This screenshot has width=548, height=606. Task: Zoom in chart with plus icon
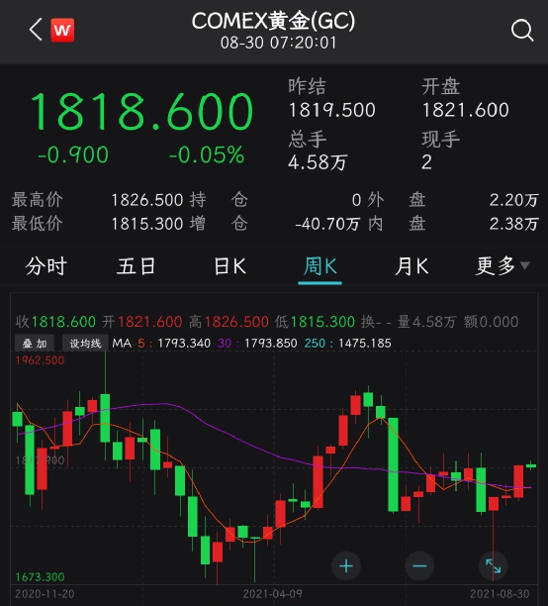coord(346,566)
